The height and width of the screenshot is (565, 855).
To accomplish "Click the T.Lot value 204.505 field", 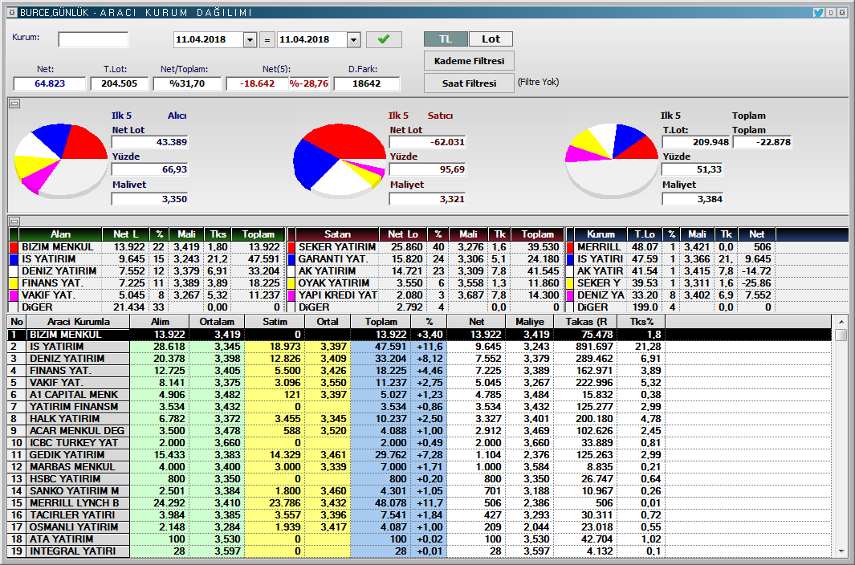I will pos(119,83).
